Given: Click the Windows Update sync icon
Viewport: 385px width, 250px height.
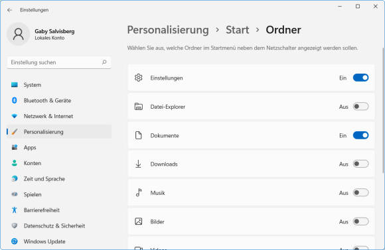Looking at the screenshot, I should pos(15,241).
